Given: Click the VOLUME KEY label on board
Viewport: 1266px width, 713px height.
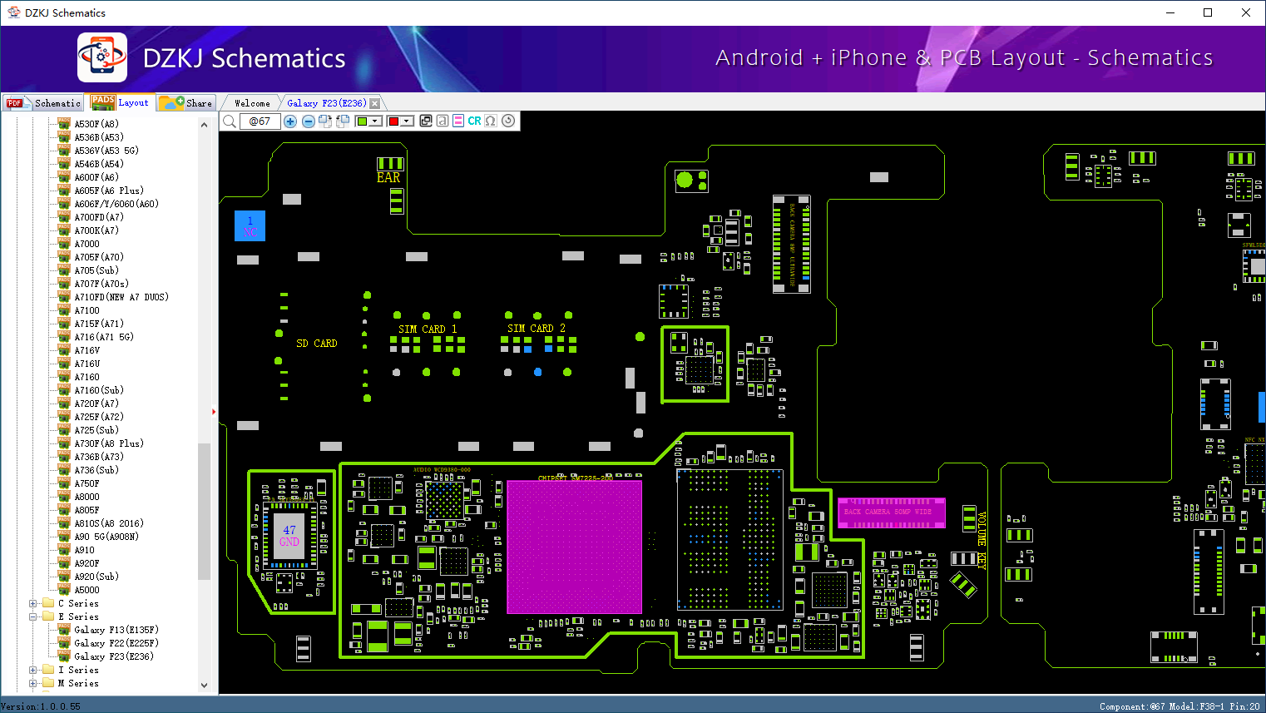Looking at the screenshot, I should (982, 540).
